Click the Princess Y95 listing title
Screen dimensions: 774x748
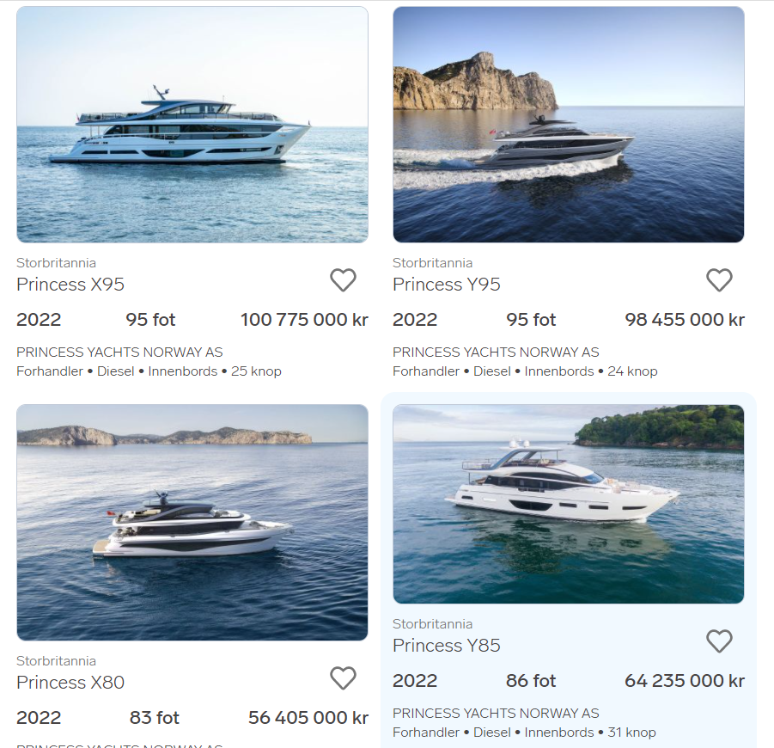tap(446, 285)
